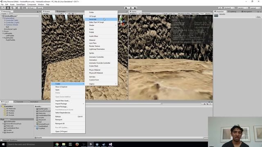The width and height of the screenshot is (262, 147).
Task: Expand Controller (left) in Hierarchy
Action: tap(5, 20)
